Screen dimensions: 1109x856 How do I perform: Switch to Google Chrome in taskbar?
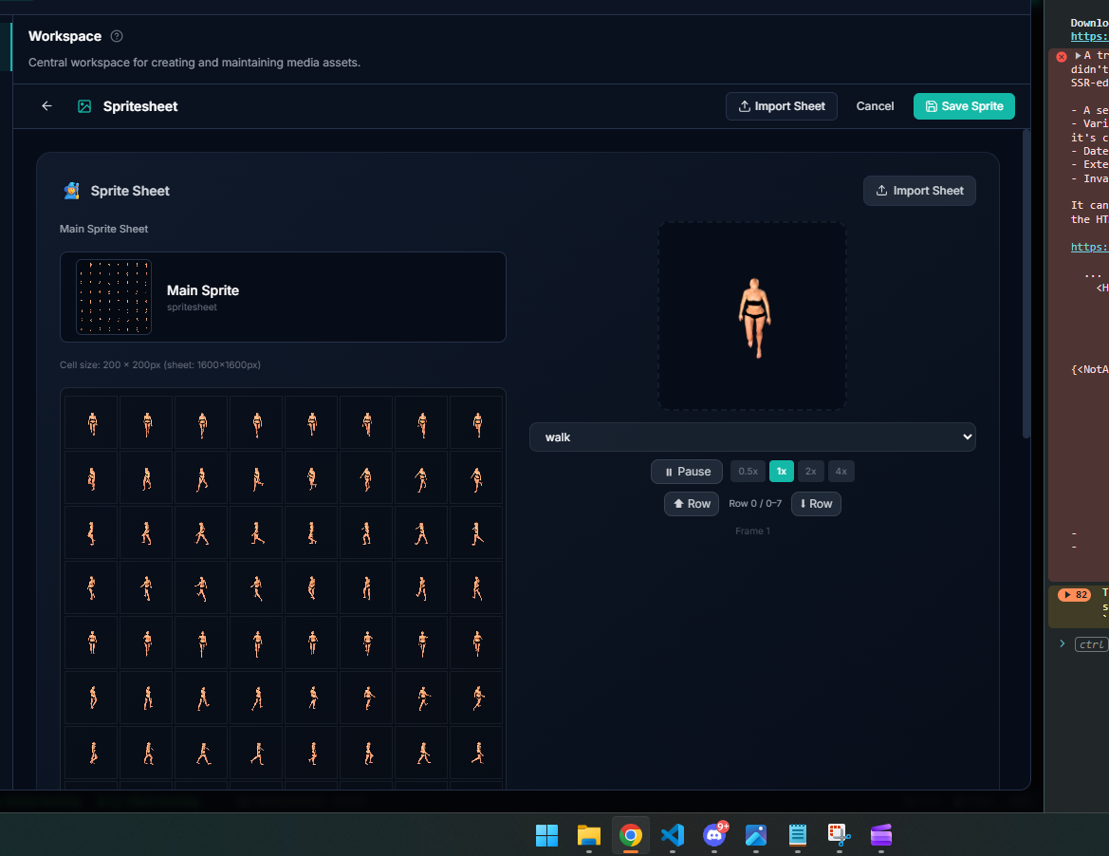point(630,835)
